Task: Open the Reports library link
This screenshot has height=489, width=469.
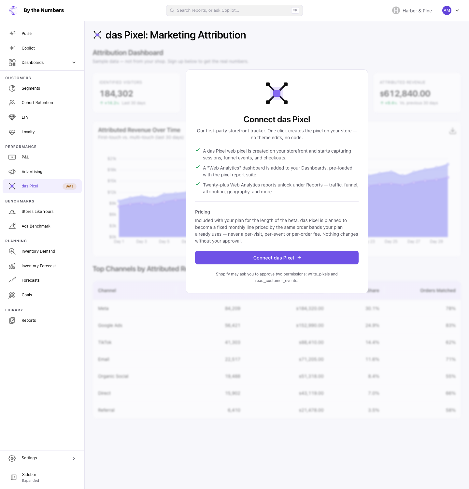Action: [29, 320]
